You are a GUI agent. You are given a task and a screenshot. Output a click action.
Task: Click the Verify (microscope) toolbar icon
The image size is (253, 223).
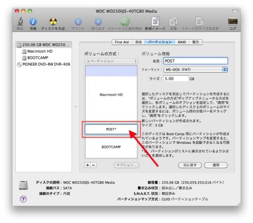click(x=20, y=21)
